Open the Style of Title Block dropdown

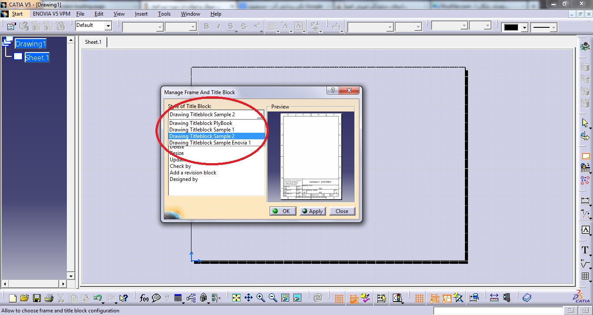tap(260, 115)
